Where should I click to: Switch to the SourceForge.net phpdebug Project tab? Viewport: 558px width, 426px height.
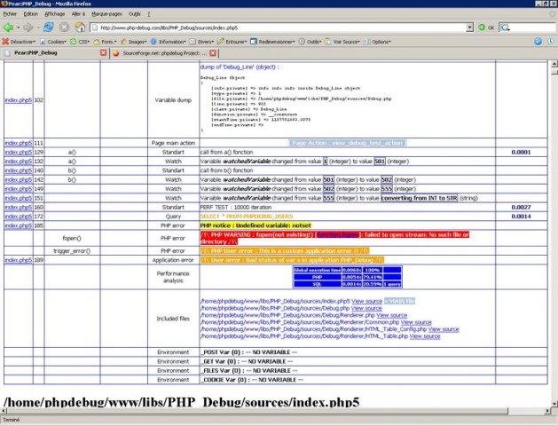[x=164, y=53]
